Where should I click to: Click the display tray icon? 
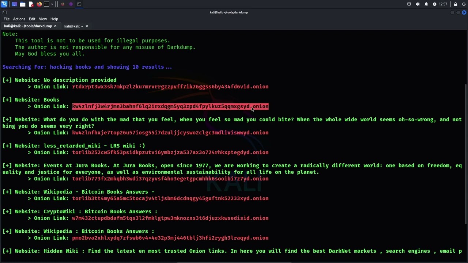click(x=409, y=4)
